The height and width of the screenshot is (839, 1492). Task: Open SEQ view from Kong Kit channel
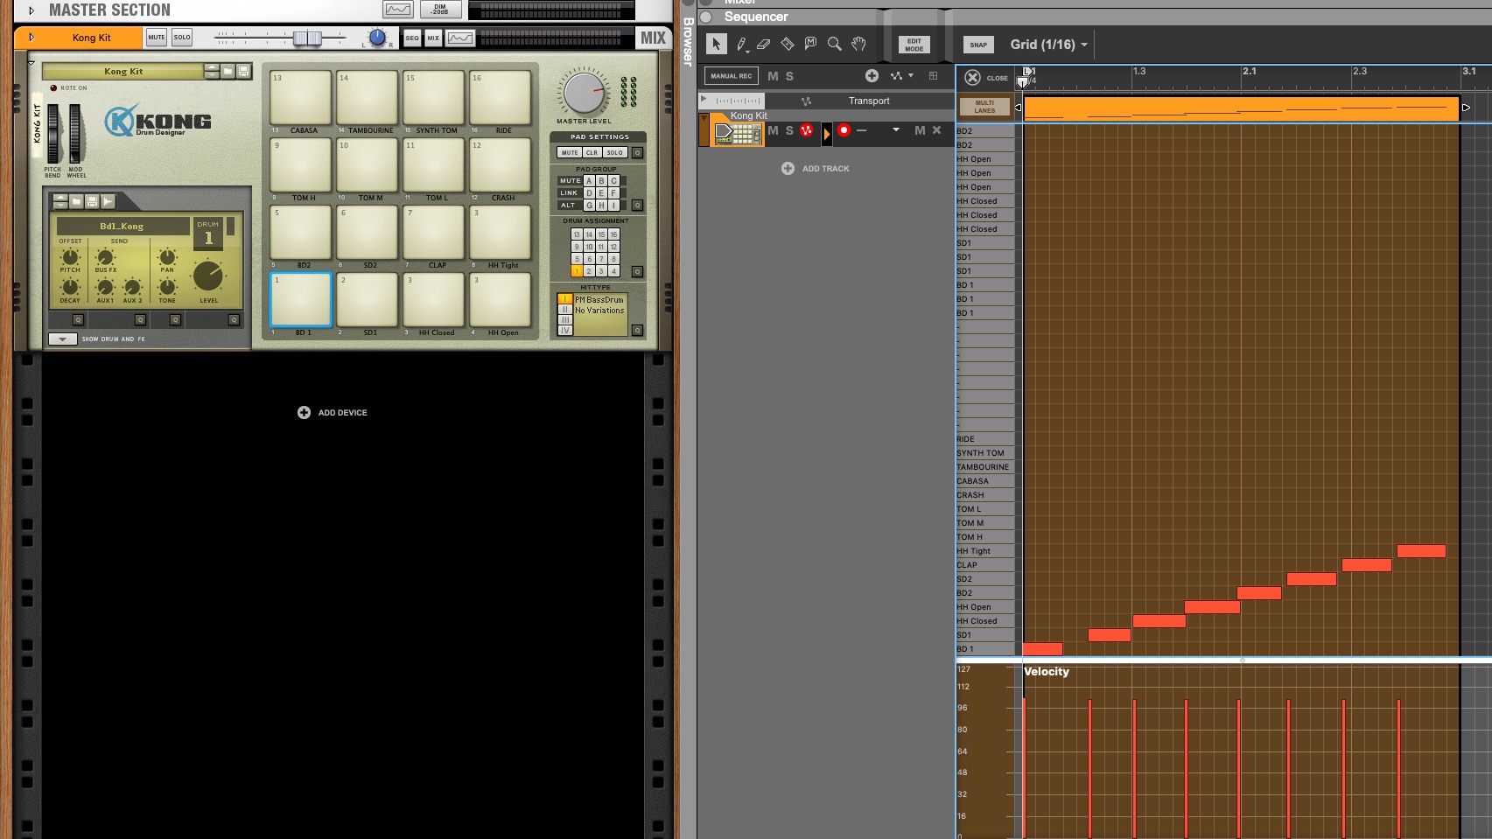pos(411,38)
